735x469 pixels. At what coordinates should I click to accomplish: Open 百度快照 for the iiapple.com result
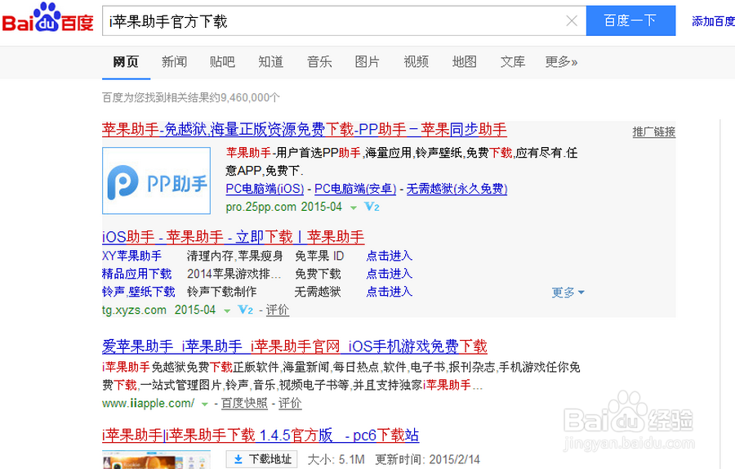244,404
